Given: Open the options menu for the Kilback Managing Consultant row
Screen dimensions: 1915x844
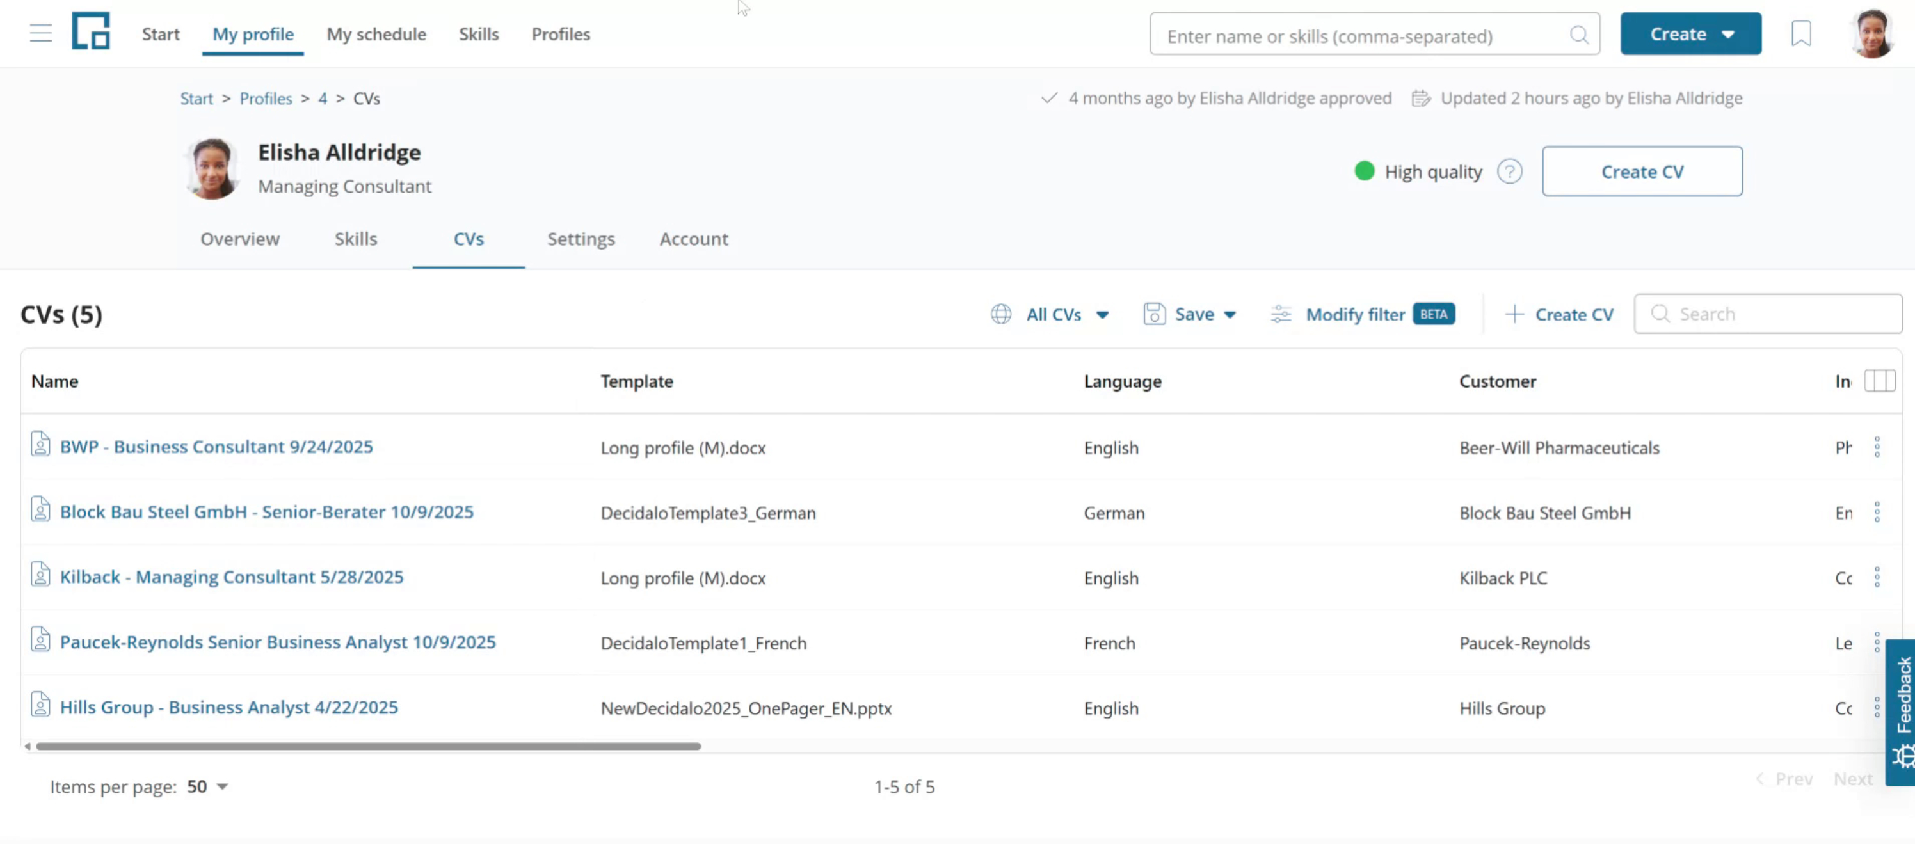Looking at the screenshot, I should tap(1877, 577).
